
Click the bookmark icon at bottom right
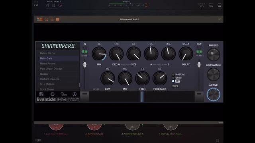tap(218, 141)
